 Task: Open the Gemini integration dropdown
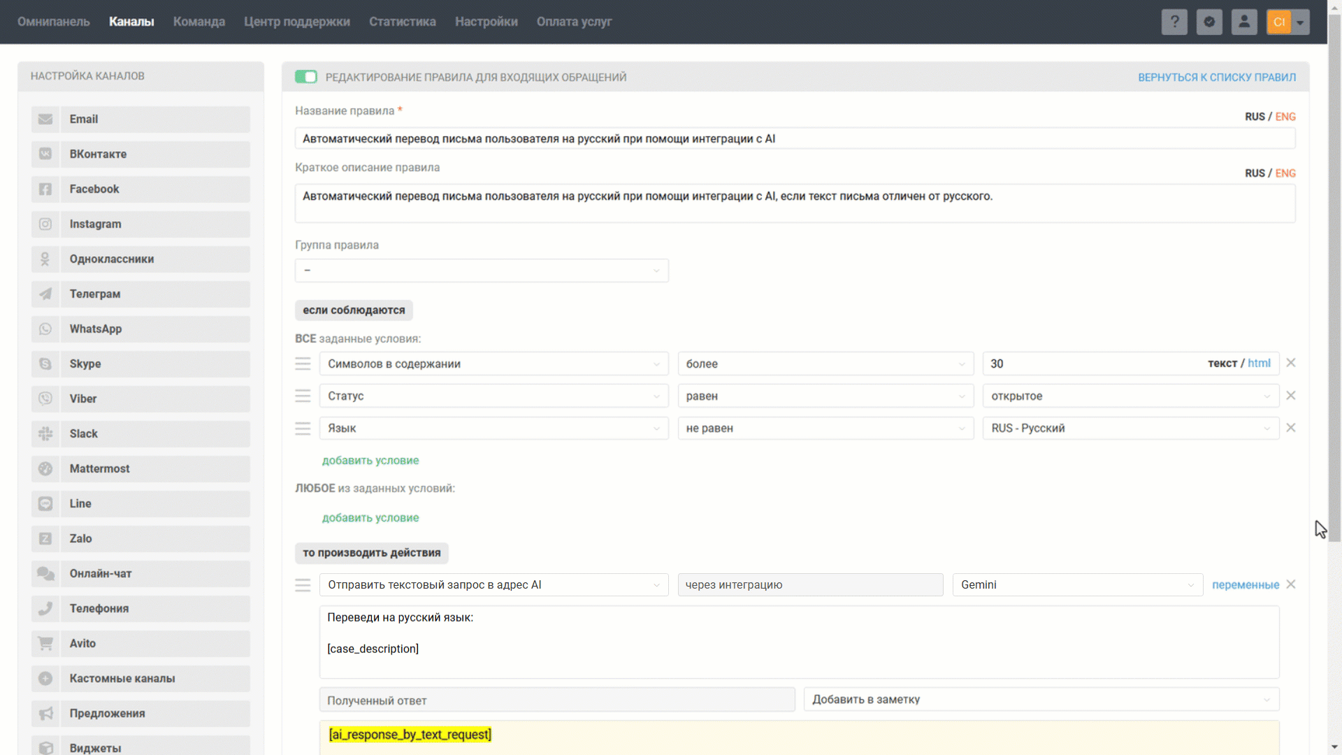(x=1077, y=585)
